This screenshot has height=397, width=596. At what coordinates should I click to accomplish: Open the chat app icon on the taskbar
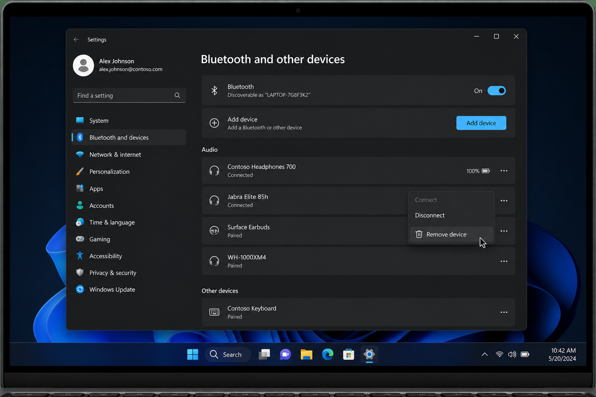[x=285, y=354]
